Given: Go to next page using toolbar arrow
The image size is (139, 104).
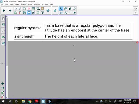Looking at the screenshot, I should [x=10, y=10].
